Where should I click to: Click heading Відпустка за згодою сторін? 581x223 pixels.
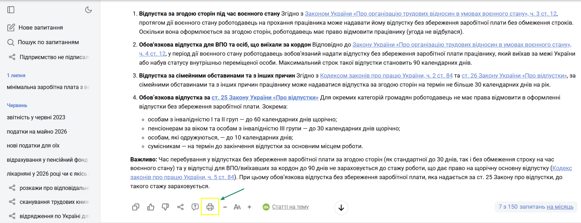click(x=209, y=14)
